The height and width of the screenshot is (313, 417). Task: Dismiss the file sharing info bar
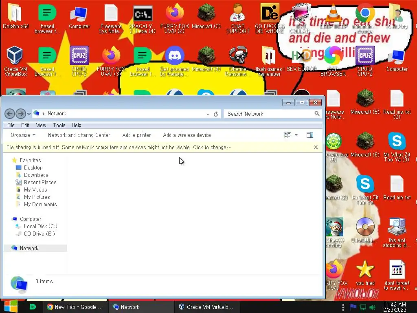tap(316, 147)
